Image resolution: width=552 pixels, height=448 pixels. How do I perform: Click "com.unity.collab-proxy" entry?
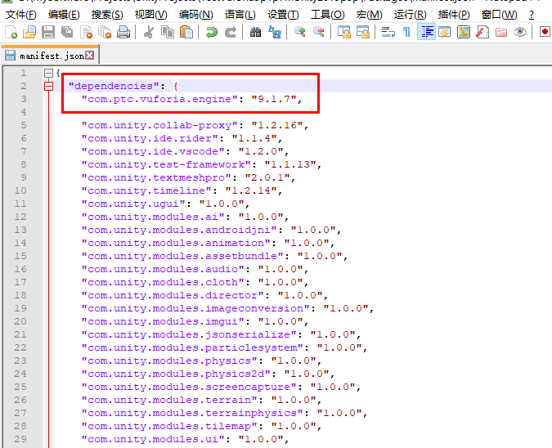[159, 125]
